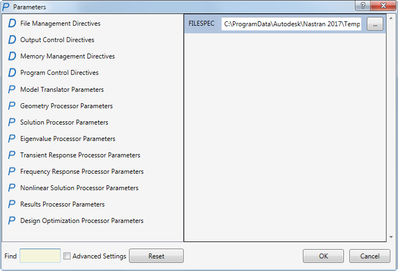This screenshot has width=398, height=271.
Task: Confirm with the OK button
Action: 323,256
